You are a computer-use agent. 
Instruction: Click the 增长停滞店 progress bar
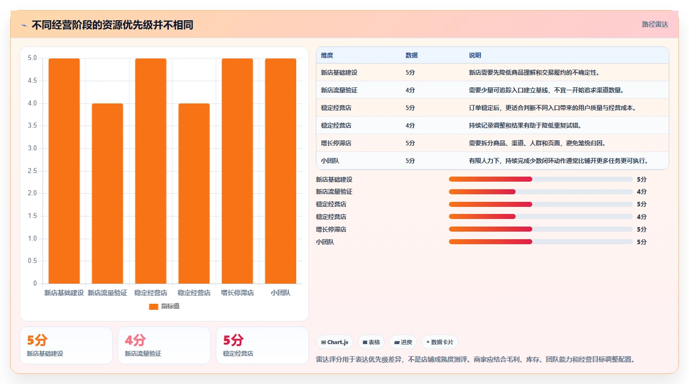point(540,229)
